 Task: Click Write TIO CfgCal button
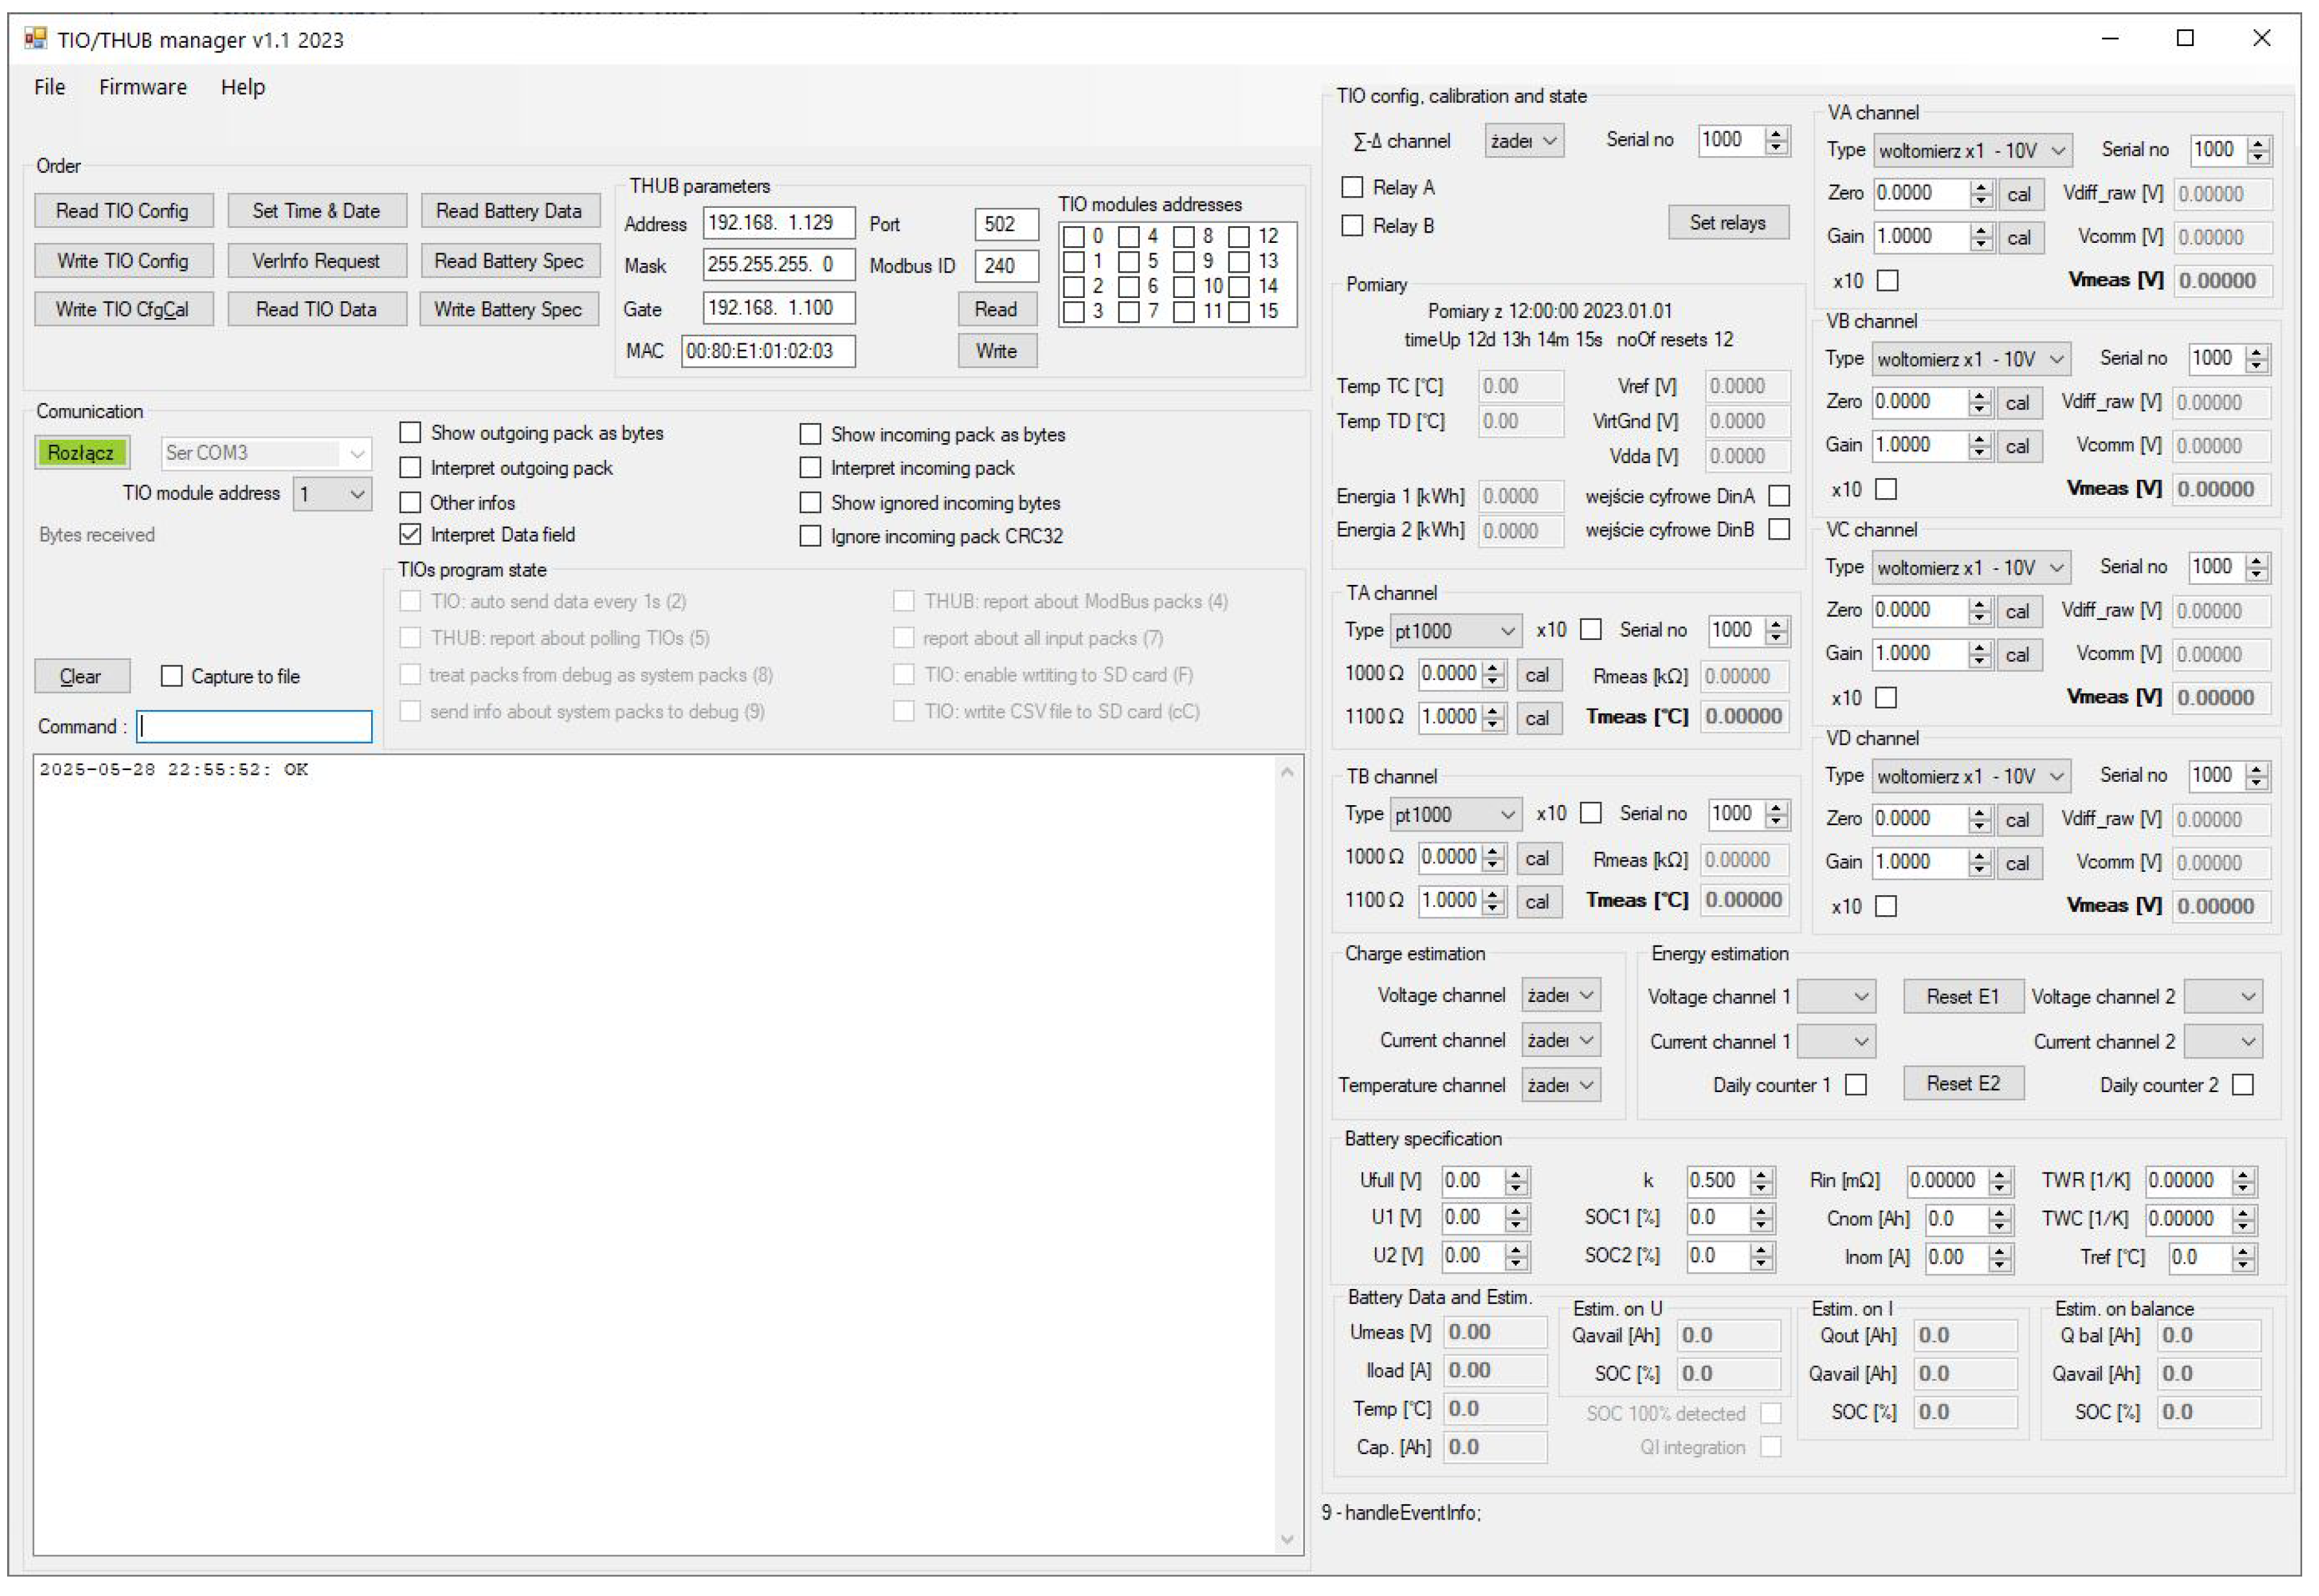[x=123, y=310]
